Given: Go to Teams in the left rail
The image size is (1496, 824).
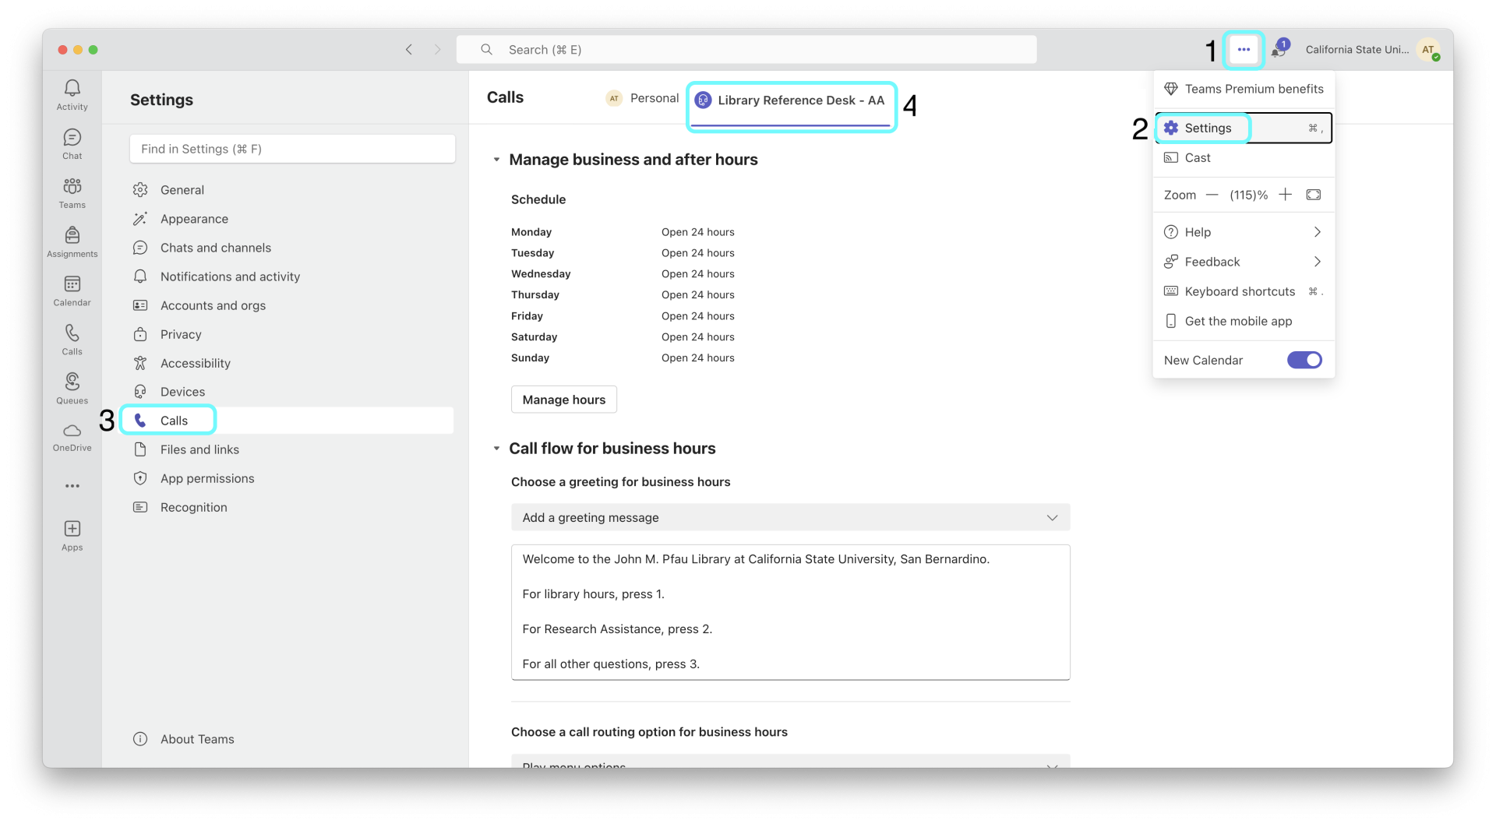Looking at the screenshot, I should tap(72, 192).
